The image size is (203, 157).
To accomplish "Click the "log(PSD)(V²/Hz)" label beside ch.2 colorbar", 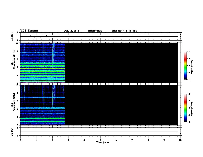I will [192, 109].
